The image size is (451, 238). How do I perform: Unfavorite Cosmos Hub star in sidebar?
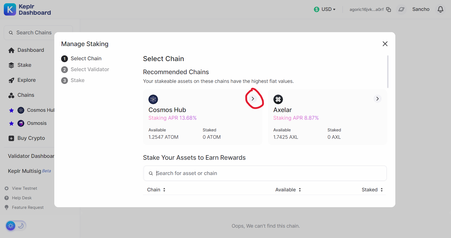tap(11, 110)
